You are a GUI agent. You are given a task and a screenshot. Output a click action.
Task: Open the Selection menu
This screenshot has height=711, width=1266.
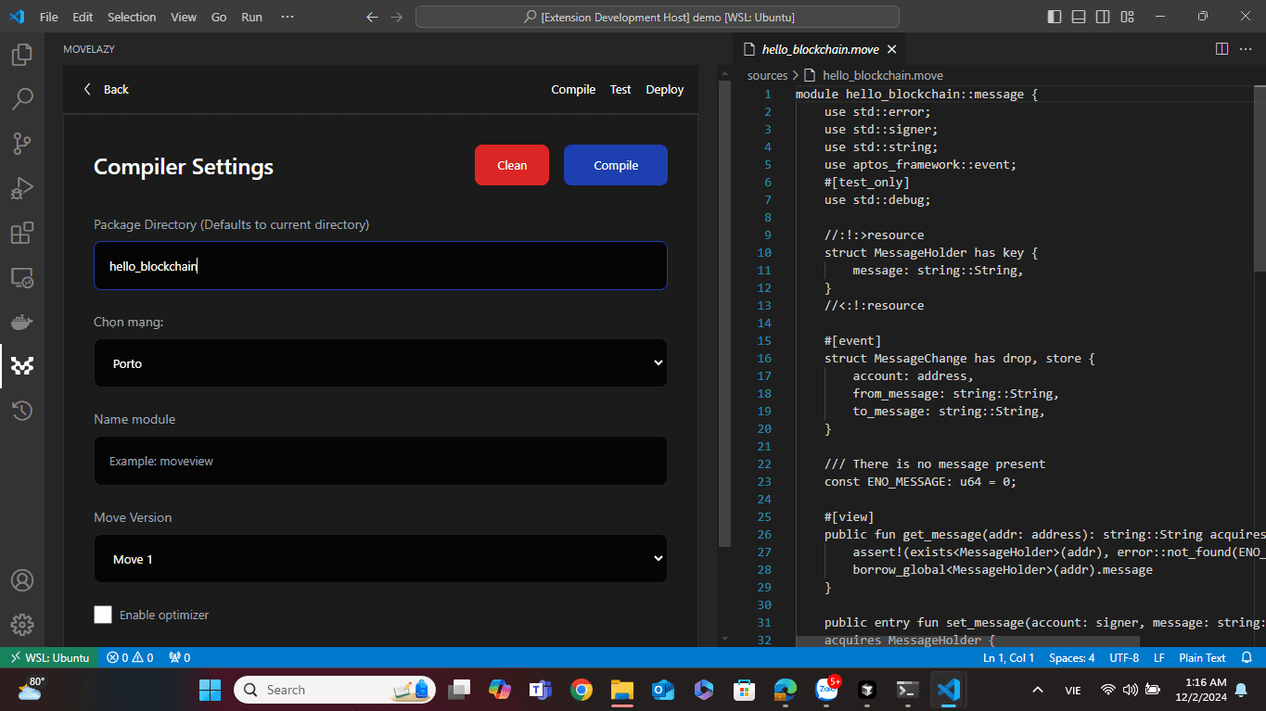tap(132, 17)
